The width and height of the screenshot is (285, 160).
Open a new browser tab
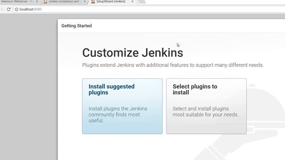tap(142, 2)
